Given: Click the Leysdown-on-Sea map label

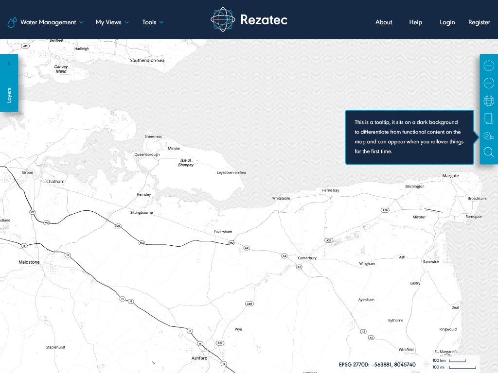Looking at the screenshot, I should coord(231,172).
